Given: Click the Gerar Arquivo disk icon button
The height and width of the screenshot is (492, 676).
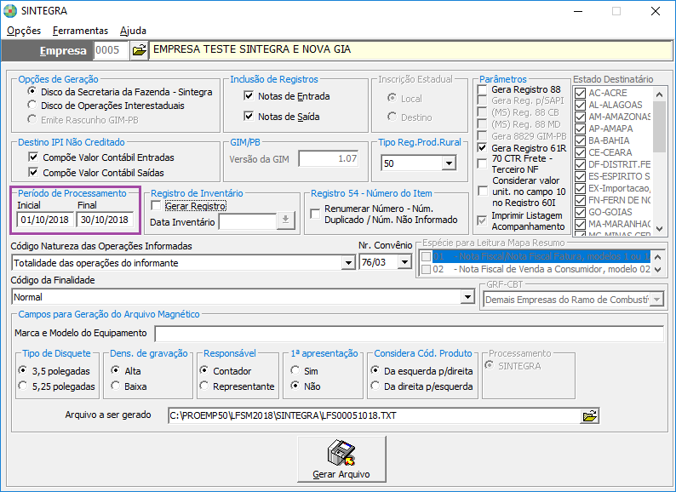Looking at the screenshot, I should 341,459.
